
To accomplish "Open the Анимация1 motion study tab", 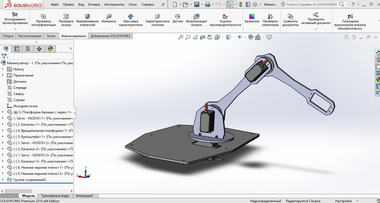I will [x=85, y=196].
